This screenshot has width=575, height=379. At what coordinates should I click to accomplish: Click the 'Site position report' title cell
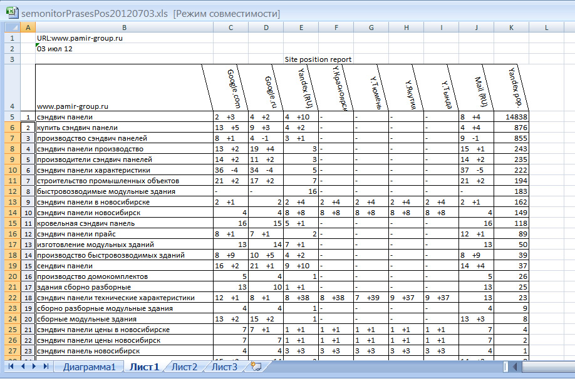point(318,59)
